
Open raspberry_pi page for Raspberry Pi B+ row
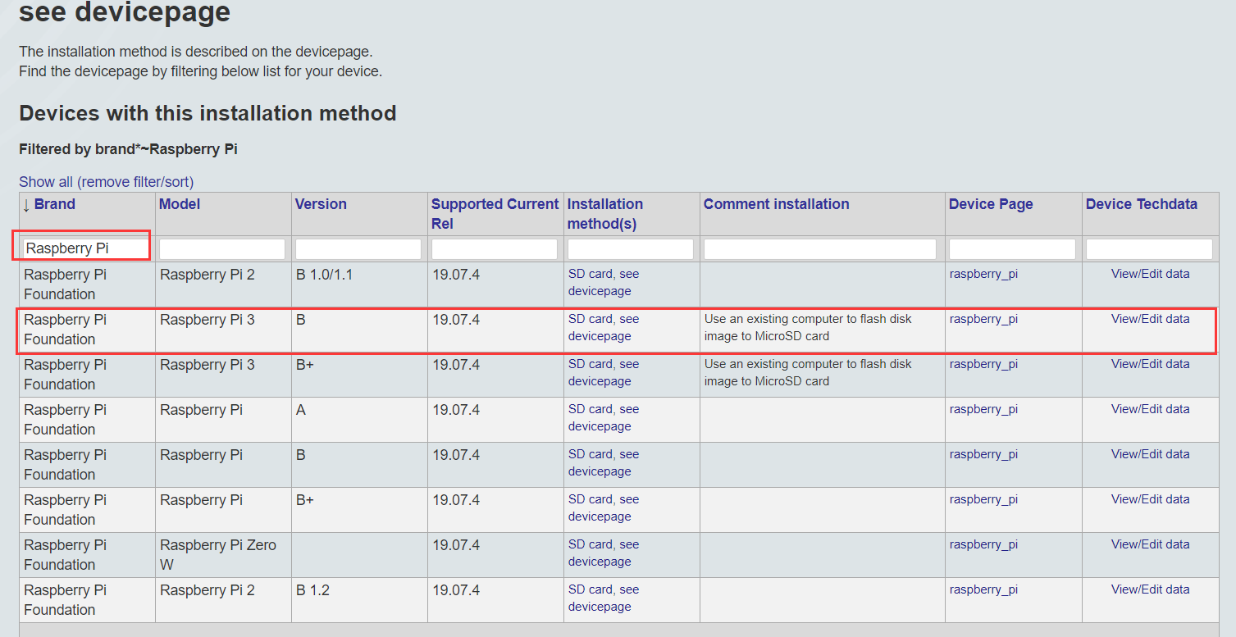pos(983,499)
